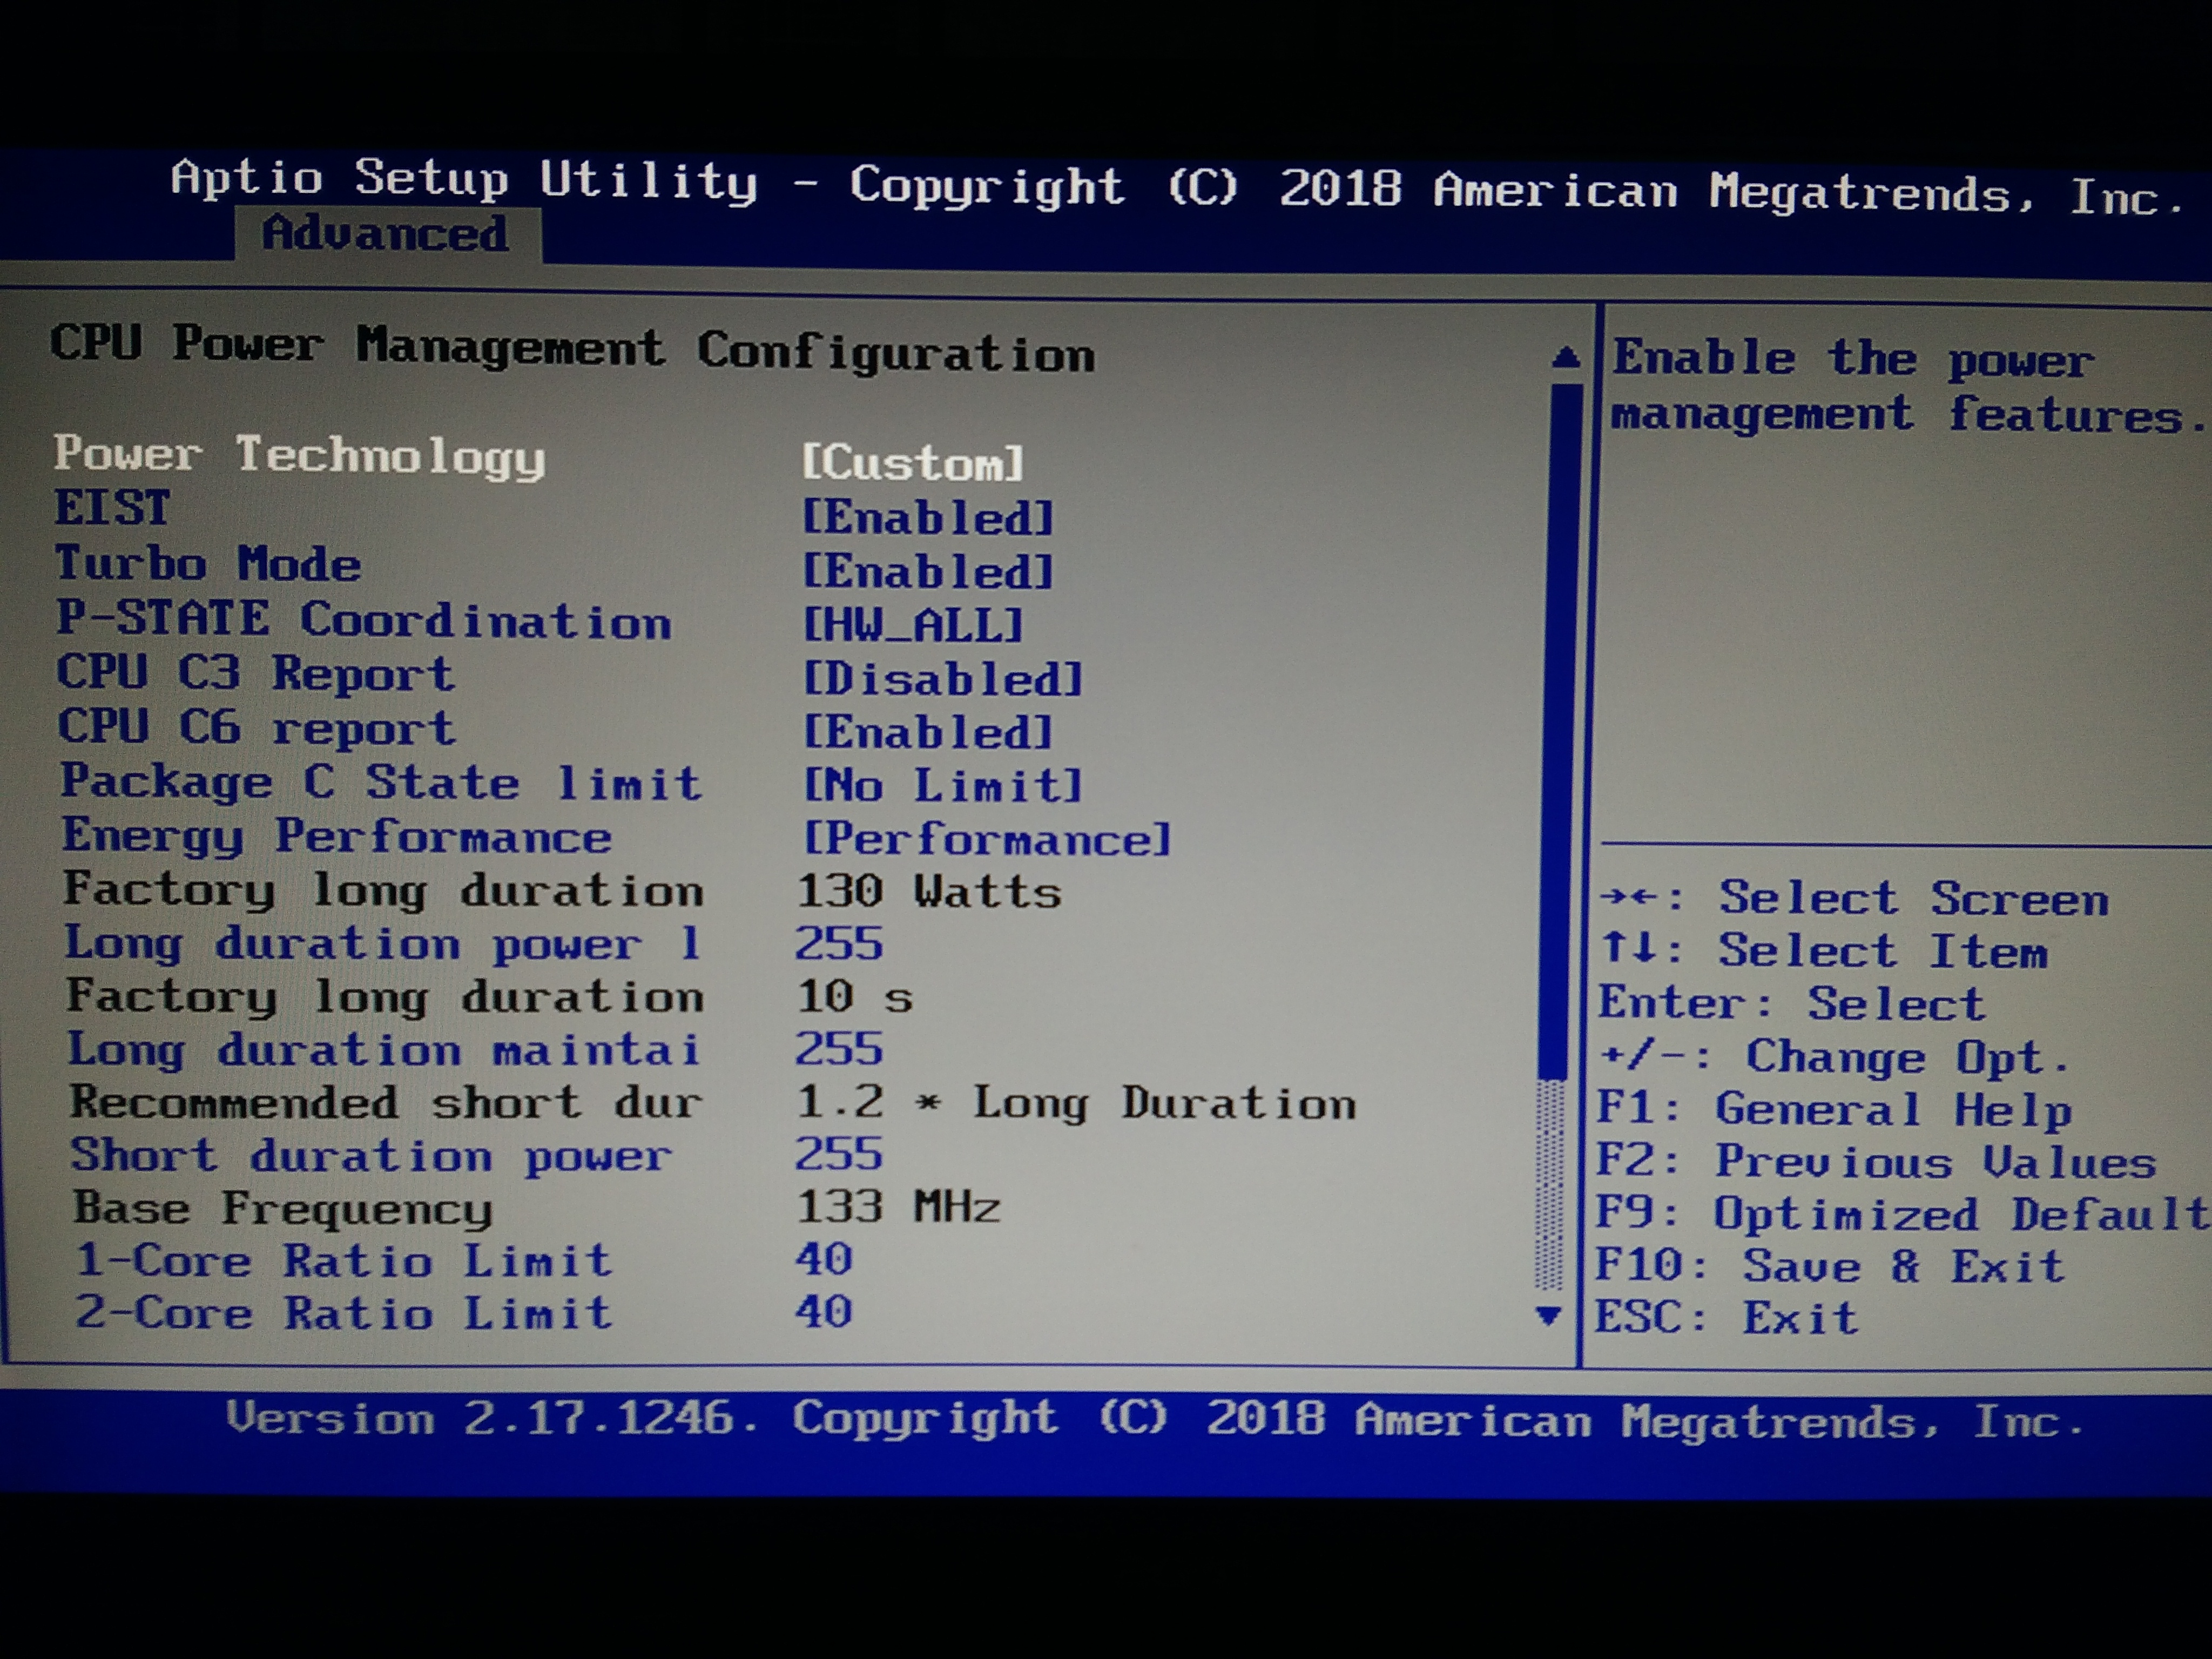The height and width of the screenshot is (1659, 2212).
Task: Toggle Turbo Mode Enabled value
Action: tap(927, 572)
